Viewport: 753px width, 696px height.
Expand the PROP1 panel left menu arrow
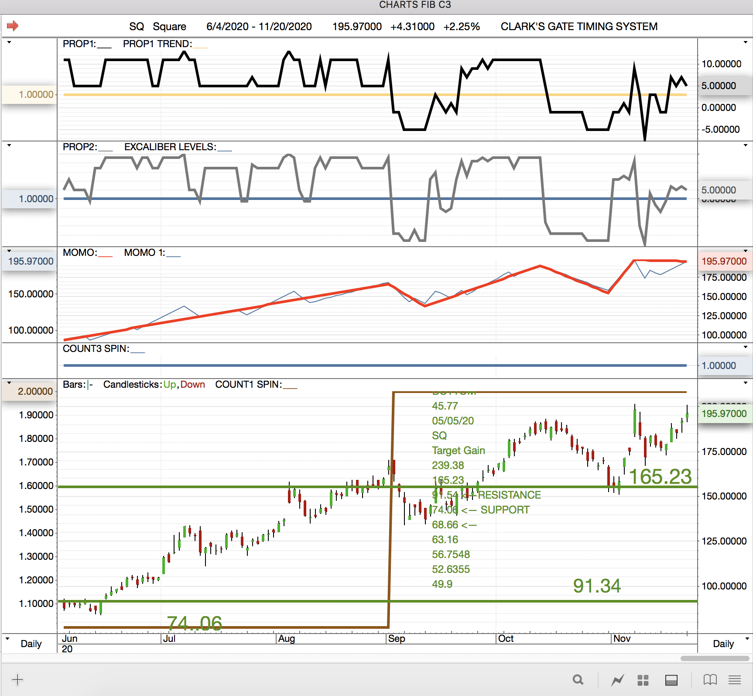tap(9, 43)
